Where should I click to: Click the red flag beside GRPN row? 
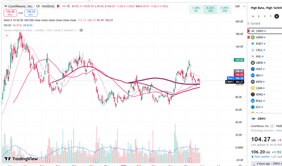249,37
